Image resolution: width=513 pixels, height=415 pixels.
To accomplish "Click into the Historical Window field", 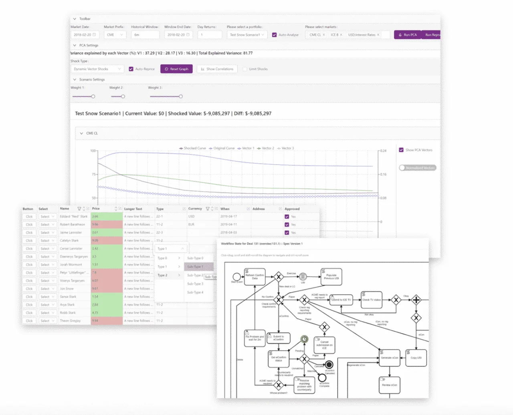I will tap(145, 35).
